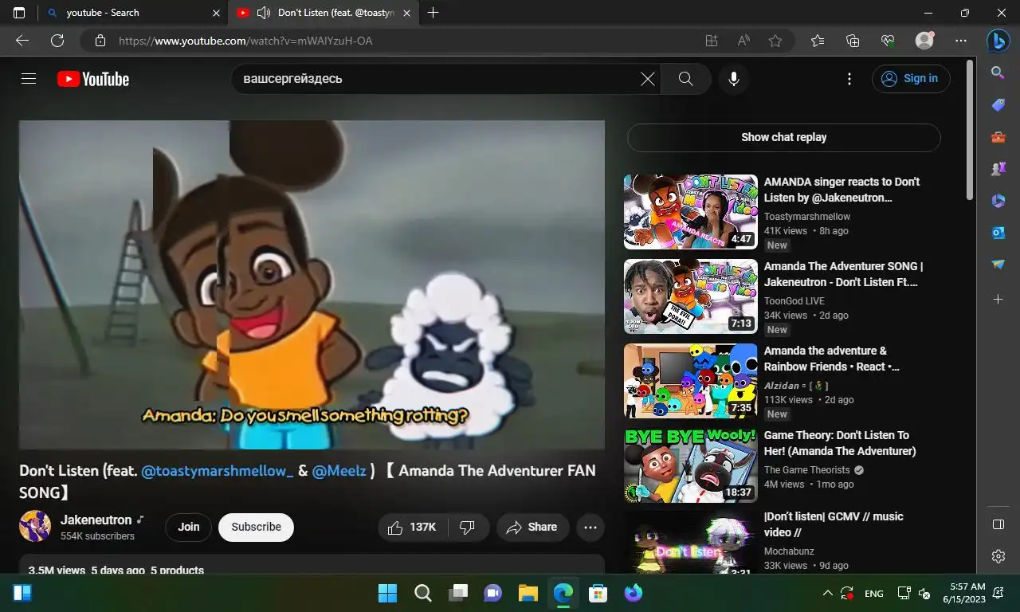Toggle the sidebar visibility icon above the gear
Image resolution: width=1020 pixels, height=612 pixels.
click(x=998, y=524)
